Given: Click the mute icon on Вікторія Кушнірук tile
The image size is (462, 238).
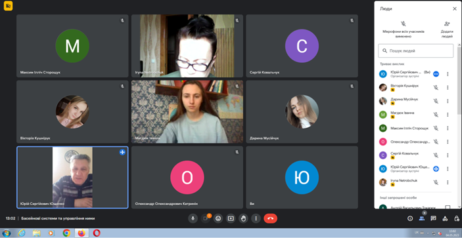Looking at the screenshot, I should tap(122, 86).
